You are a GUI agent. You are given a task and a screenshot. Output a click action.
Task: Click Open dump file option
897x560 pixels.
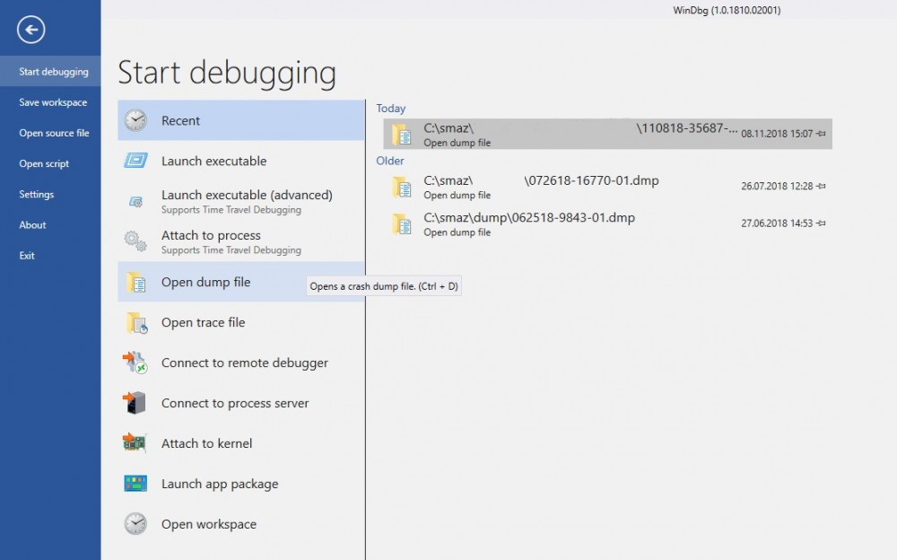pyautogui.click(x=205, y=282)
